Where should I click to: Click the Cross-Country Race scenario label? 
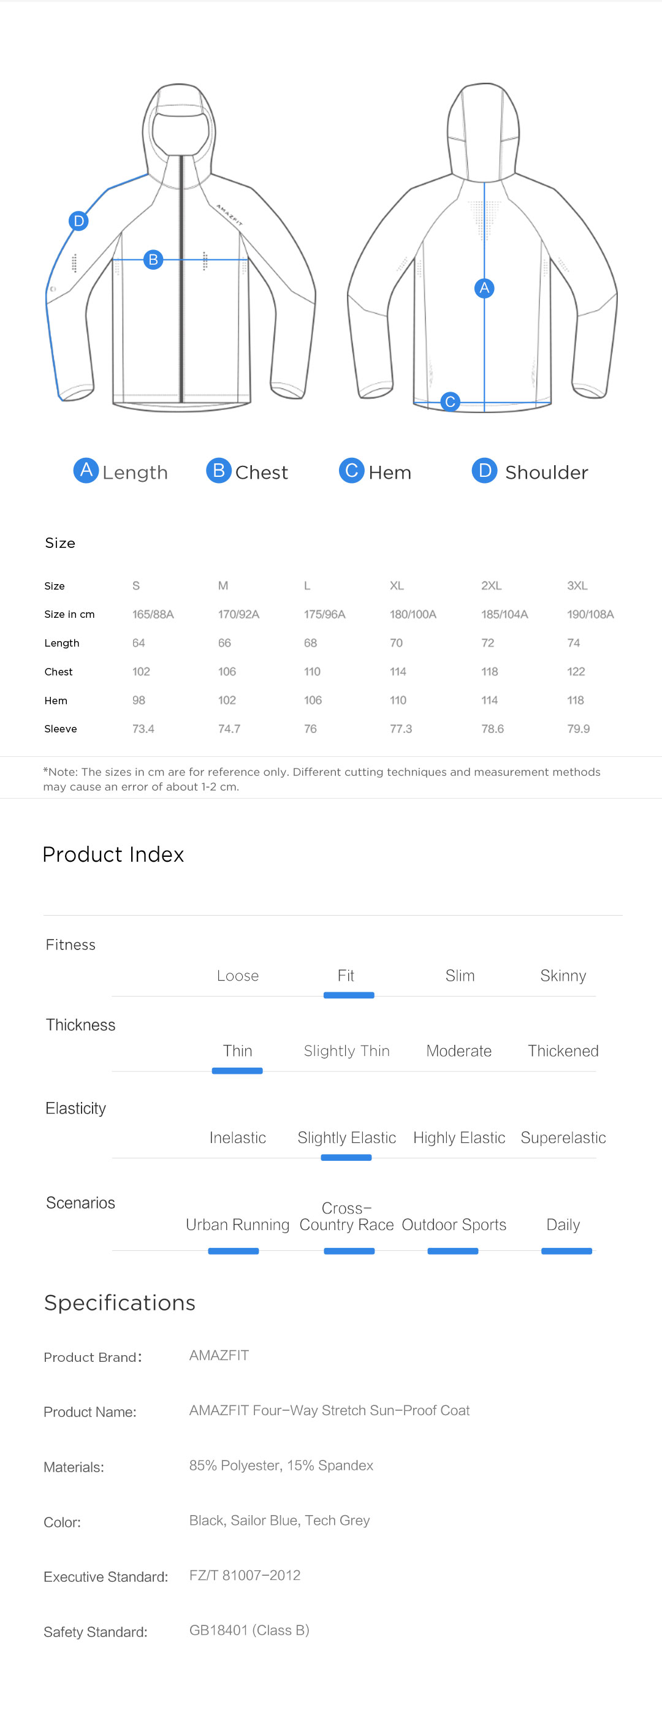346,1217
